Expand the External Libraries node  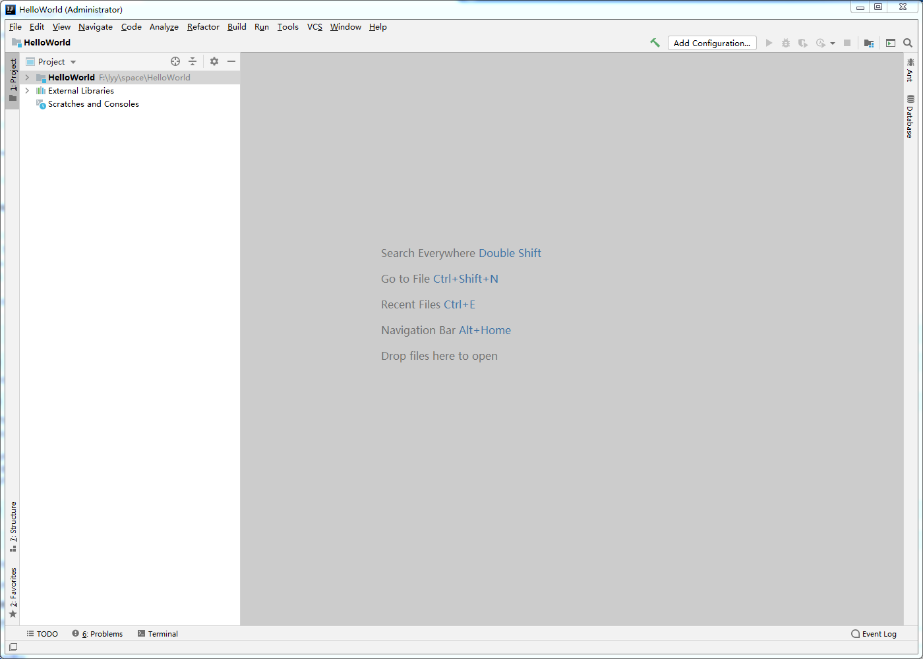[x=27, y=91]
